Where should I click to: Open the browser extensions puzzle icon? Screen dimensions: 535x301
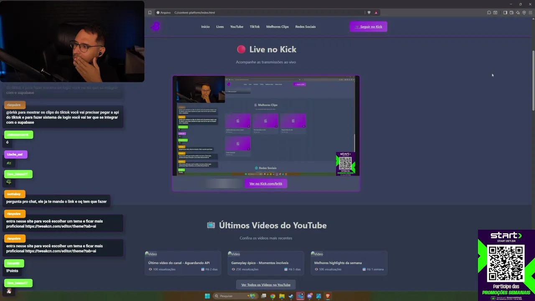coord(489,13)
